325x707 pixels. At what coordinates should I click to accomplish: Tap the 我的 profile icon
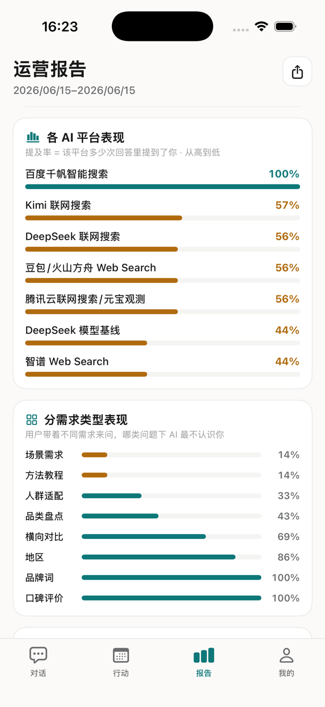click(x=286, y=655)
